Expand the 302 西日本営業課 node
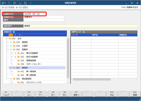141x101 pixels. (15, 57)
